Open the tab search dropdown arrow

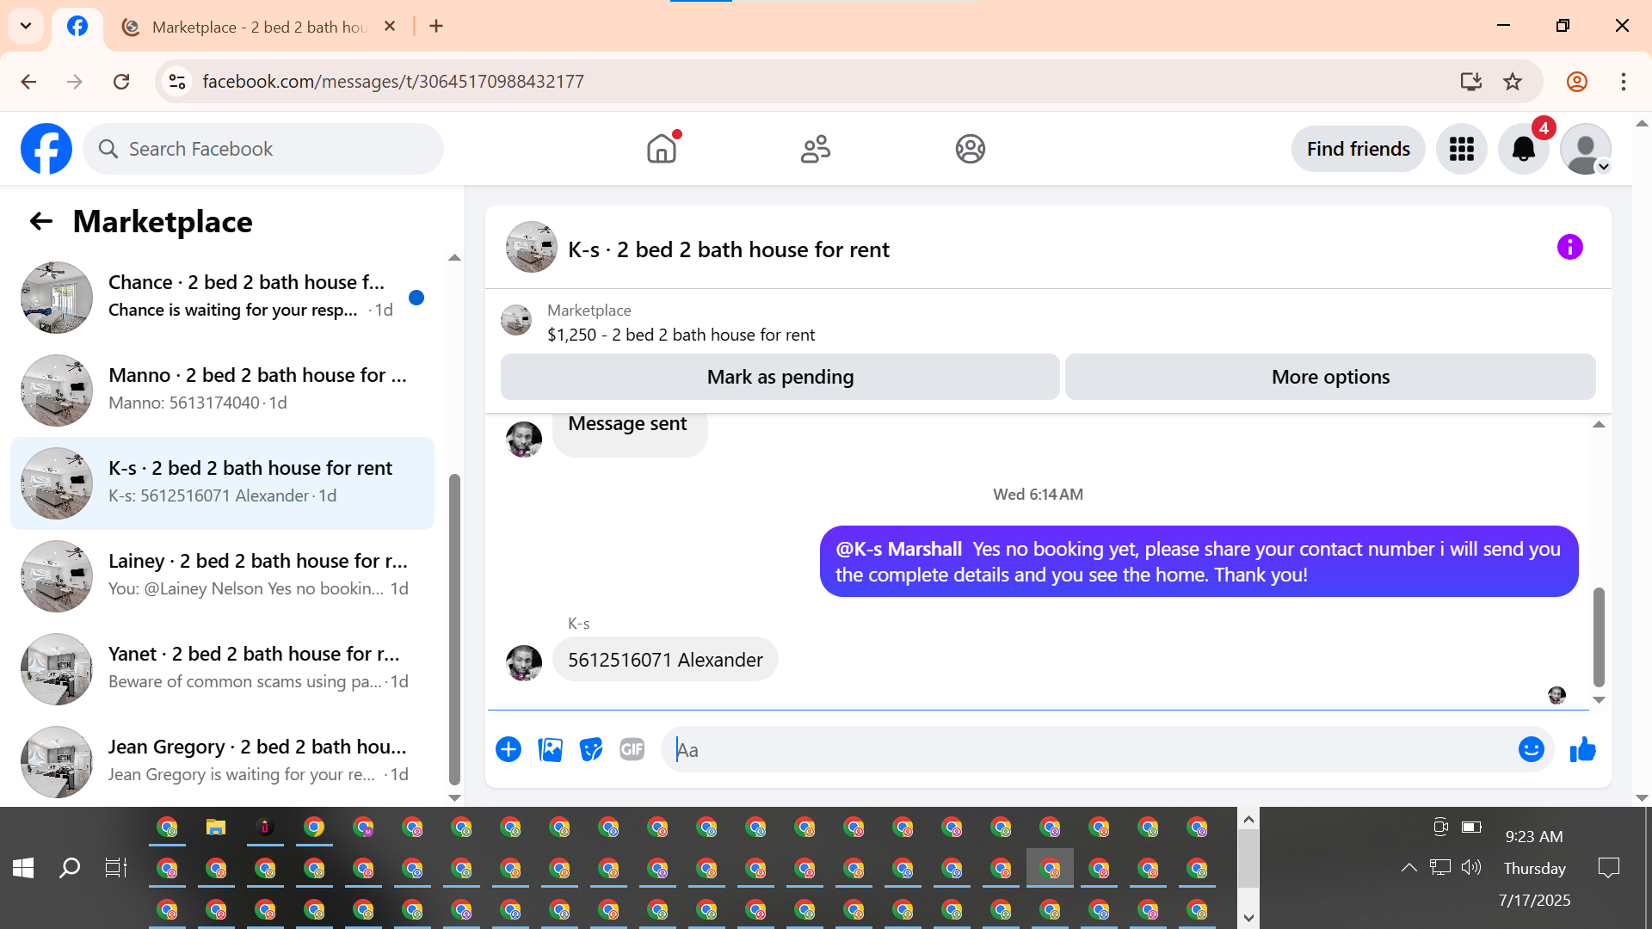point(26,26)
